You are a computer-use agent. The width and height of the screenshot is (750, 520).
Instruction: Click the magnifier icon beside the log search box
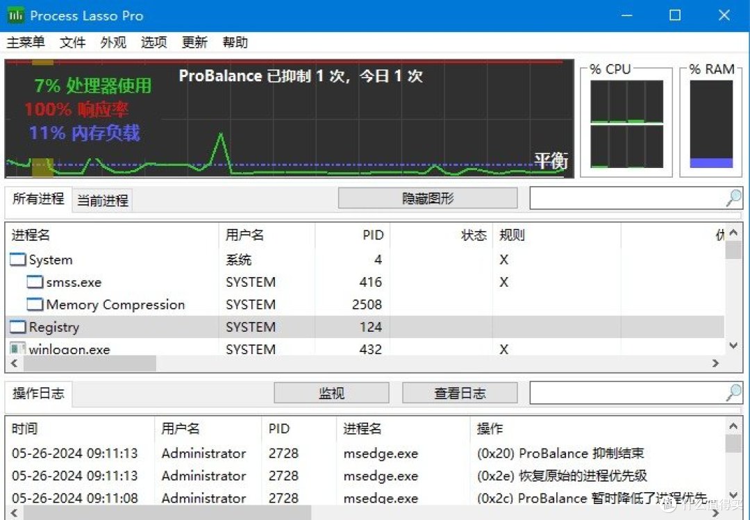click(x=733, y=392)
